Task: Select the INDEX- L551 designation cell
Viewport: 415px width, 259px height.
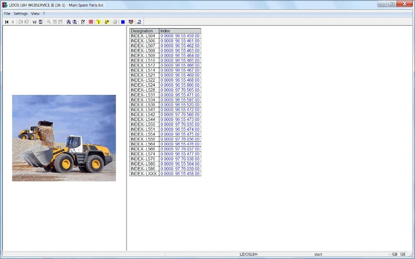Action: 144,129
